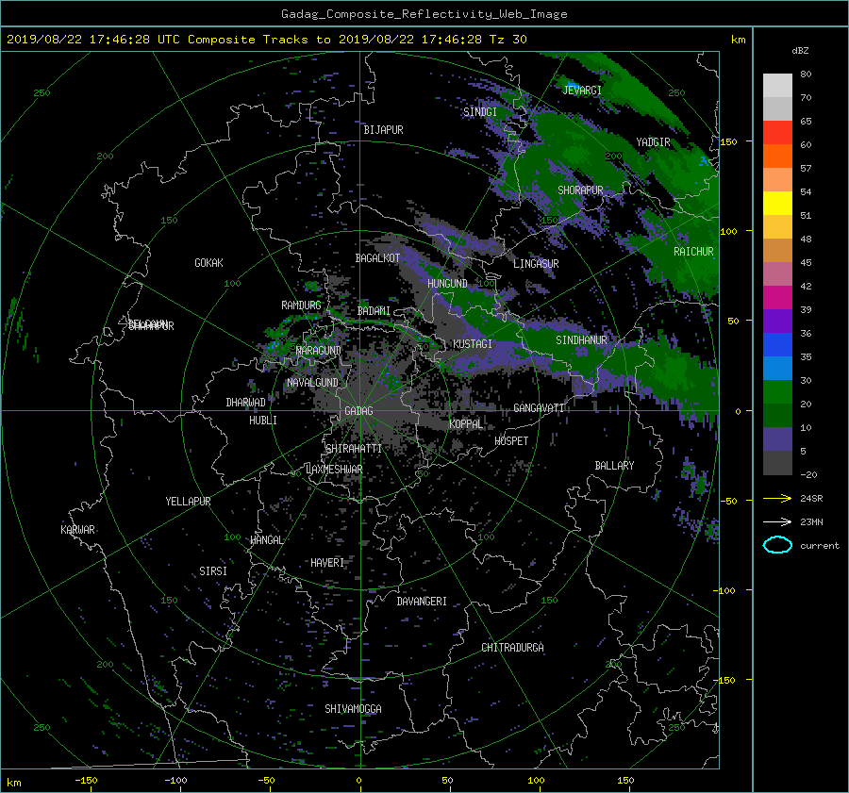This screenshot has height=793, width=849.
Task: Click the DAVANGERI label
Action: [422, 602]
